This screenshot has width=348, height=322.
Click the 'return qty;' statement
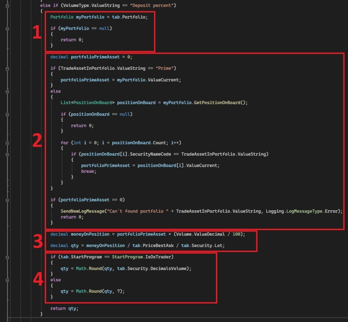(x=64, y=309)
